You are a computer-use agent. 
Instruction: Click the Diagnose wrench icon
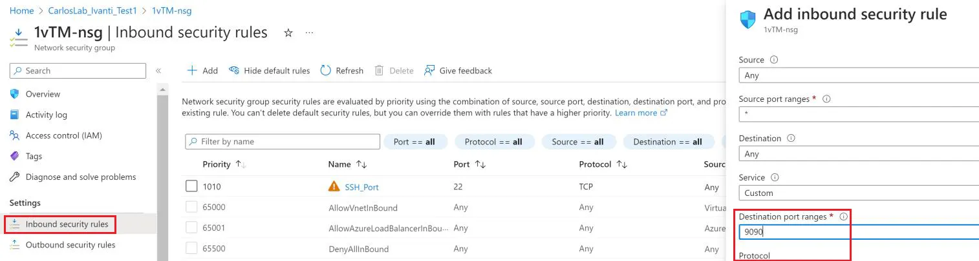(15, 177)
